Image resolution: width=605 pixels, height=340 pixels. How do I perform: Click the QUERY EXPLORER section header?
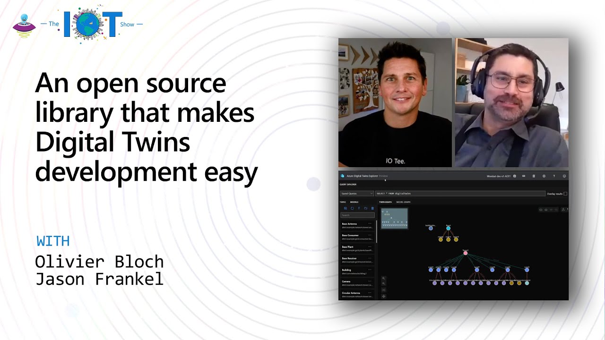(x=348, y=185)
